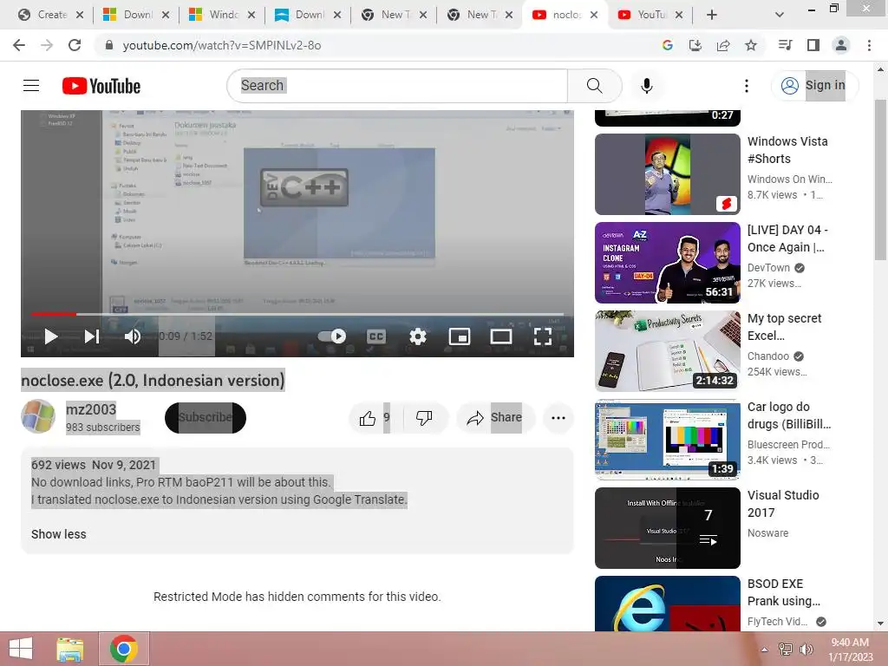
Task: Mute the video volume
Action: [x=133, y=336]
